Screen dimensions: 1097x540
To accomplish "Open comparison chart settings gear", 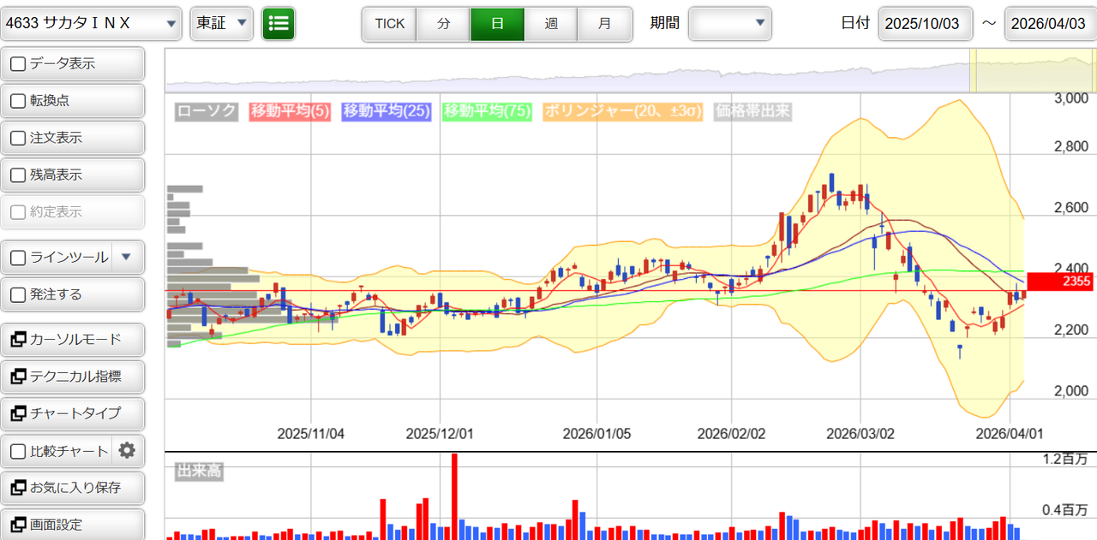I will [x=127, y=451].
